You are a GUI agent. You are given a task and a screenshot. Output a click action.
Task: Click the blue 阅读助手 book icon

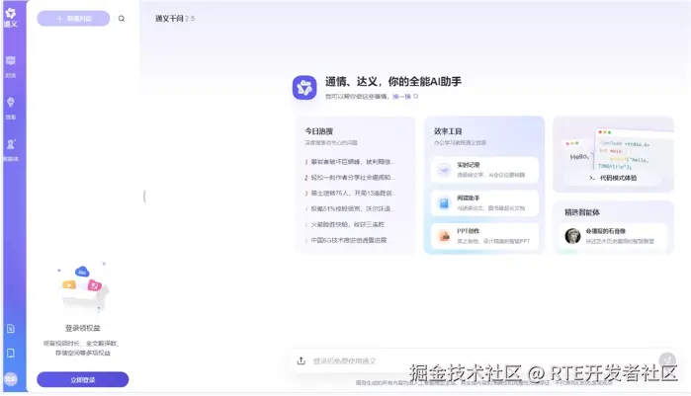click(444, 202)
